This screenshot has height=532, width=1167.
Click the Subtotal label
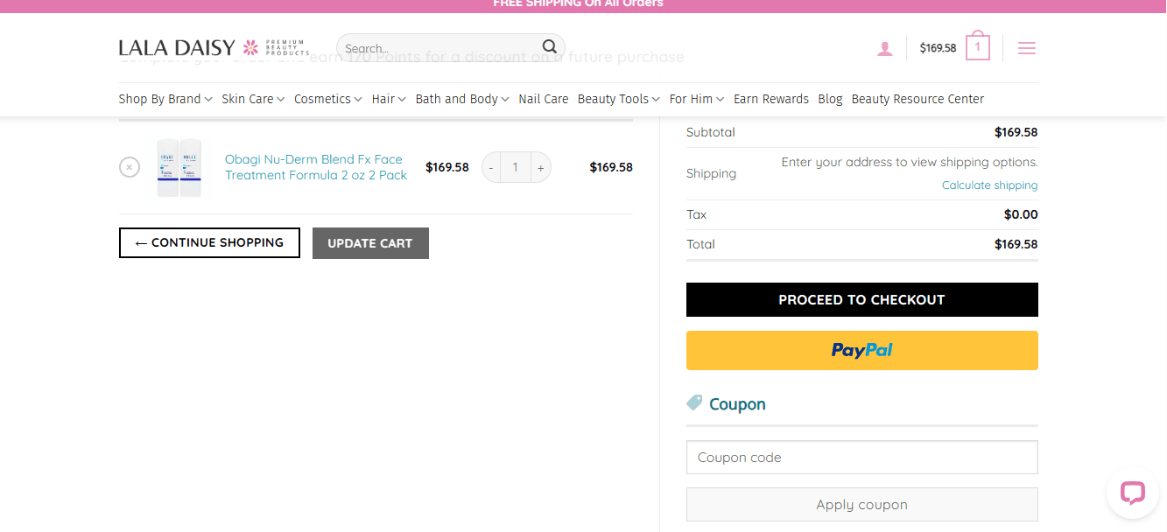[711, 133]
